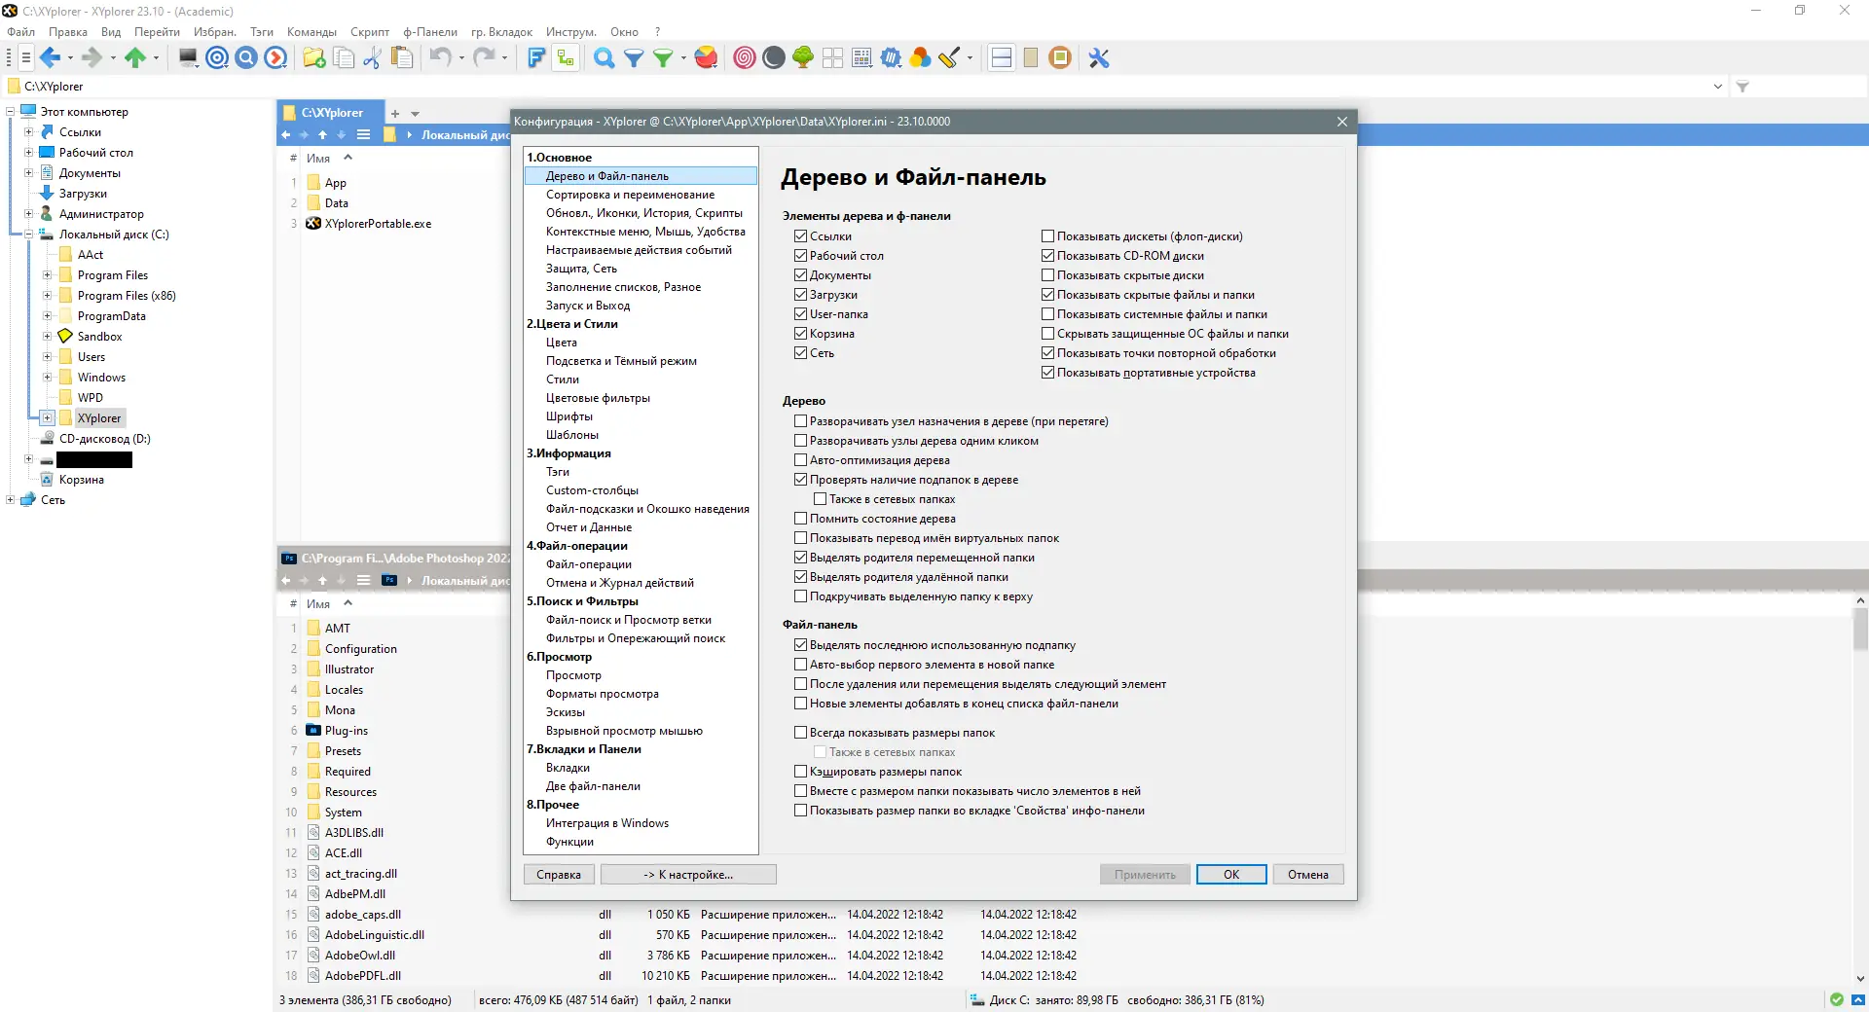This screenshot has width=1869, height=1012.
Task: Expand the Сеть node in the folder tree
Action: 10,500
